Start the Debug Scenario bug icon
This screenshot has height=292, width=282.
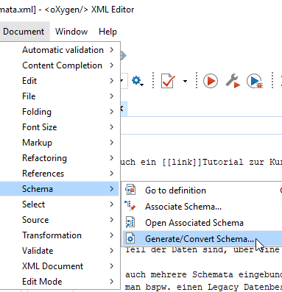tap(255, 81)
